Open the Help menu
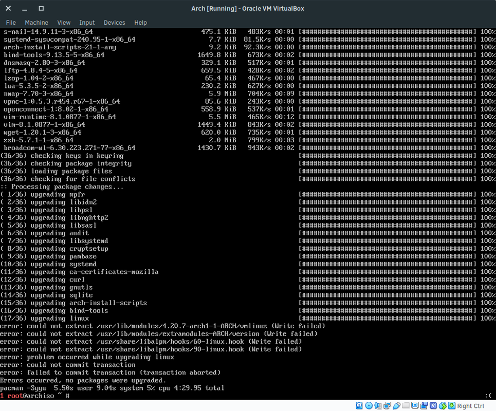The width and height of the screenshot is (496, 411). coord(140,23)
